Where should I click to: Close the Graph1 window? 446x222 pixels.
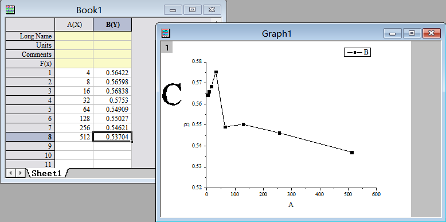click(x=431, y=33)
